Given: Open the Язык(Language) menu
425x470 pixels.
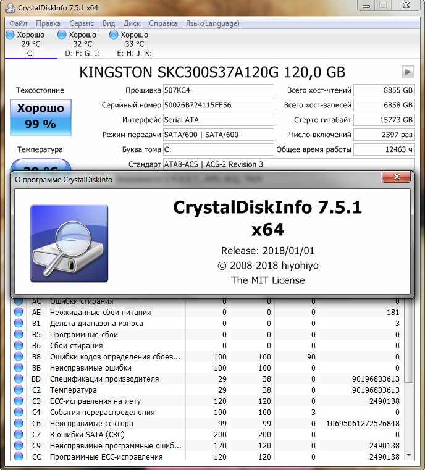Looking at the screenshot, I should point(212,23).
